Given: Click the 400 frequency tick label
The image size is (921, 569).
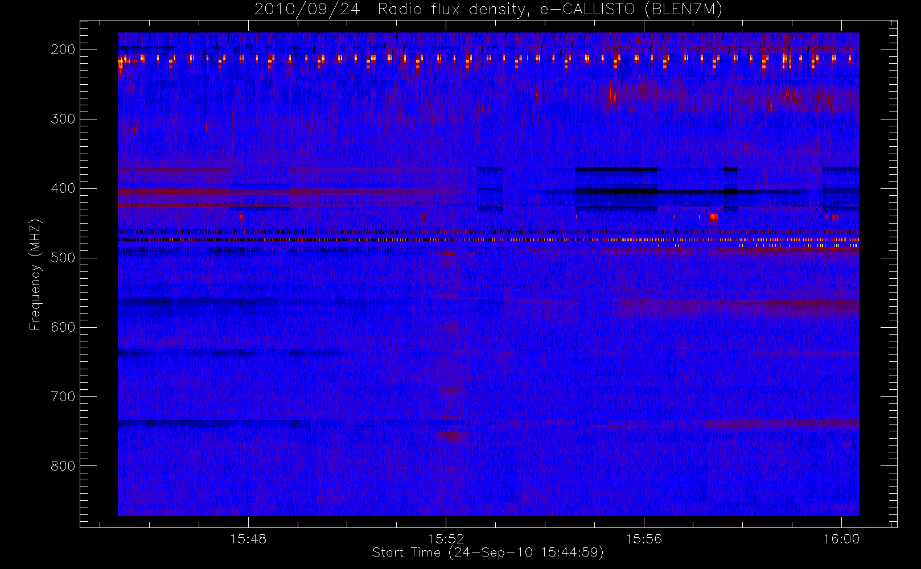Looking at the screenshot, I should tap(63, 188).
